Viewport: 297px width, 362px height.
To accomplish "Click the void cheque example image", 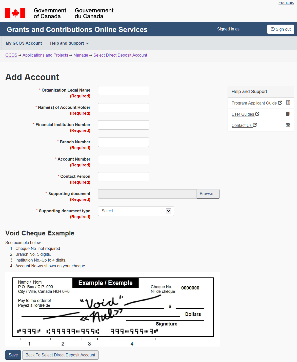I will tap(113, 309).
